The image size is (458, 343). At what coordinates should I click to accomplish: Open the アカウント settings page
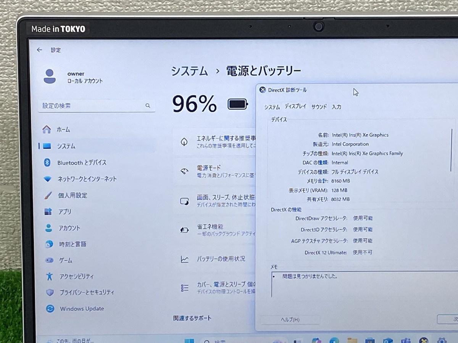(x=97, y=228)
